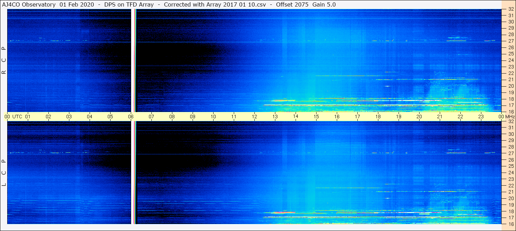516x231 pixels.
Task: Click 'DPS on TFD Array' header text
Action: click(x=129, y=4)
